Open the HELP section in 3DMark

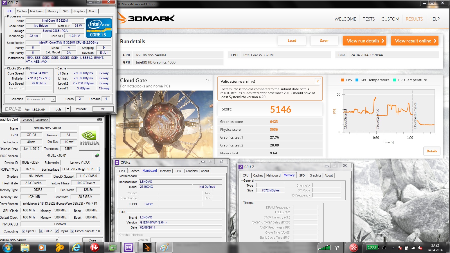tap(435, 19)
